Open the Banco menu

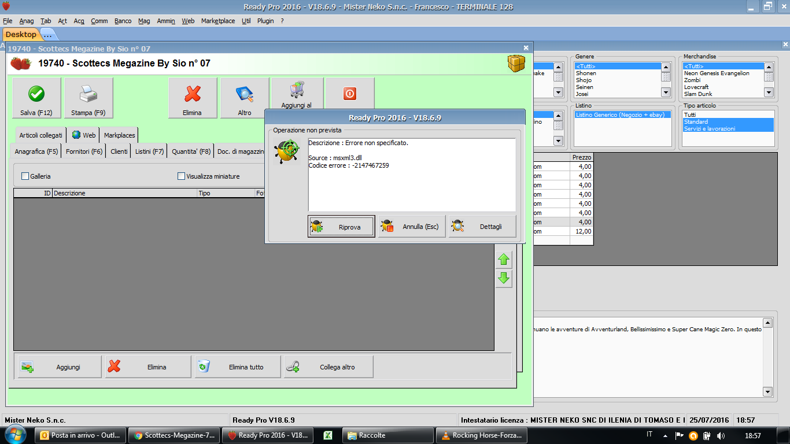[123, 21]
